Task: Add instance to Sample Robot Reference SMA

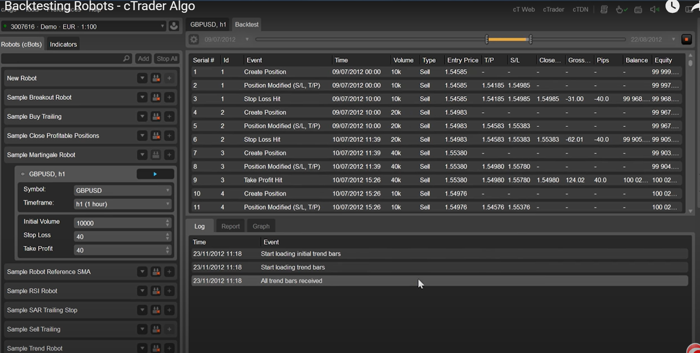Action: coord(169,272)
